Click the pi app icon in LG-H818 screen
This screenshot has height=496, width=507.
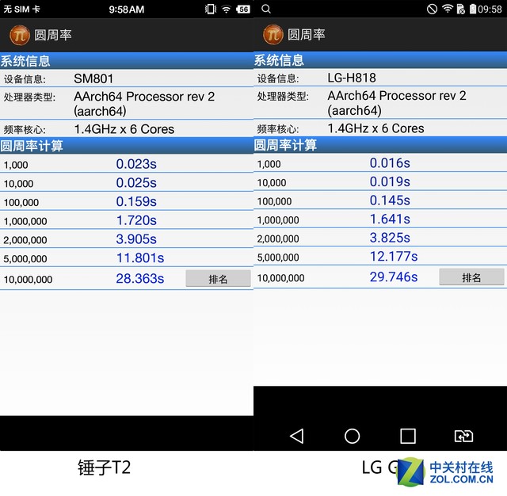click(x=273, y=35)
